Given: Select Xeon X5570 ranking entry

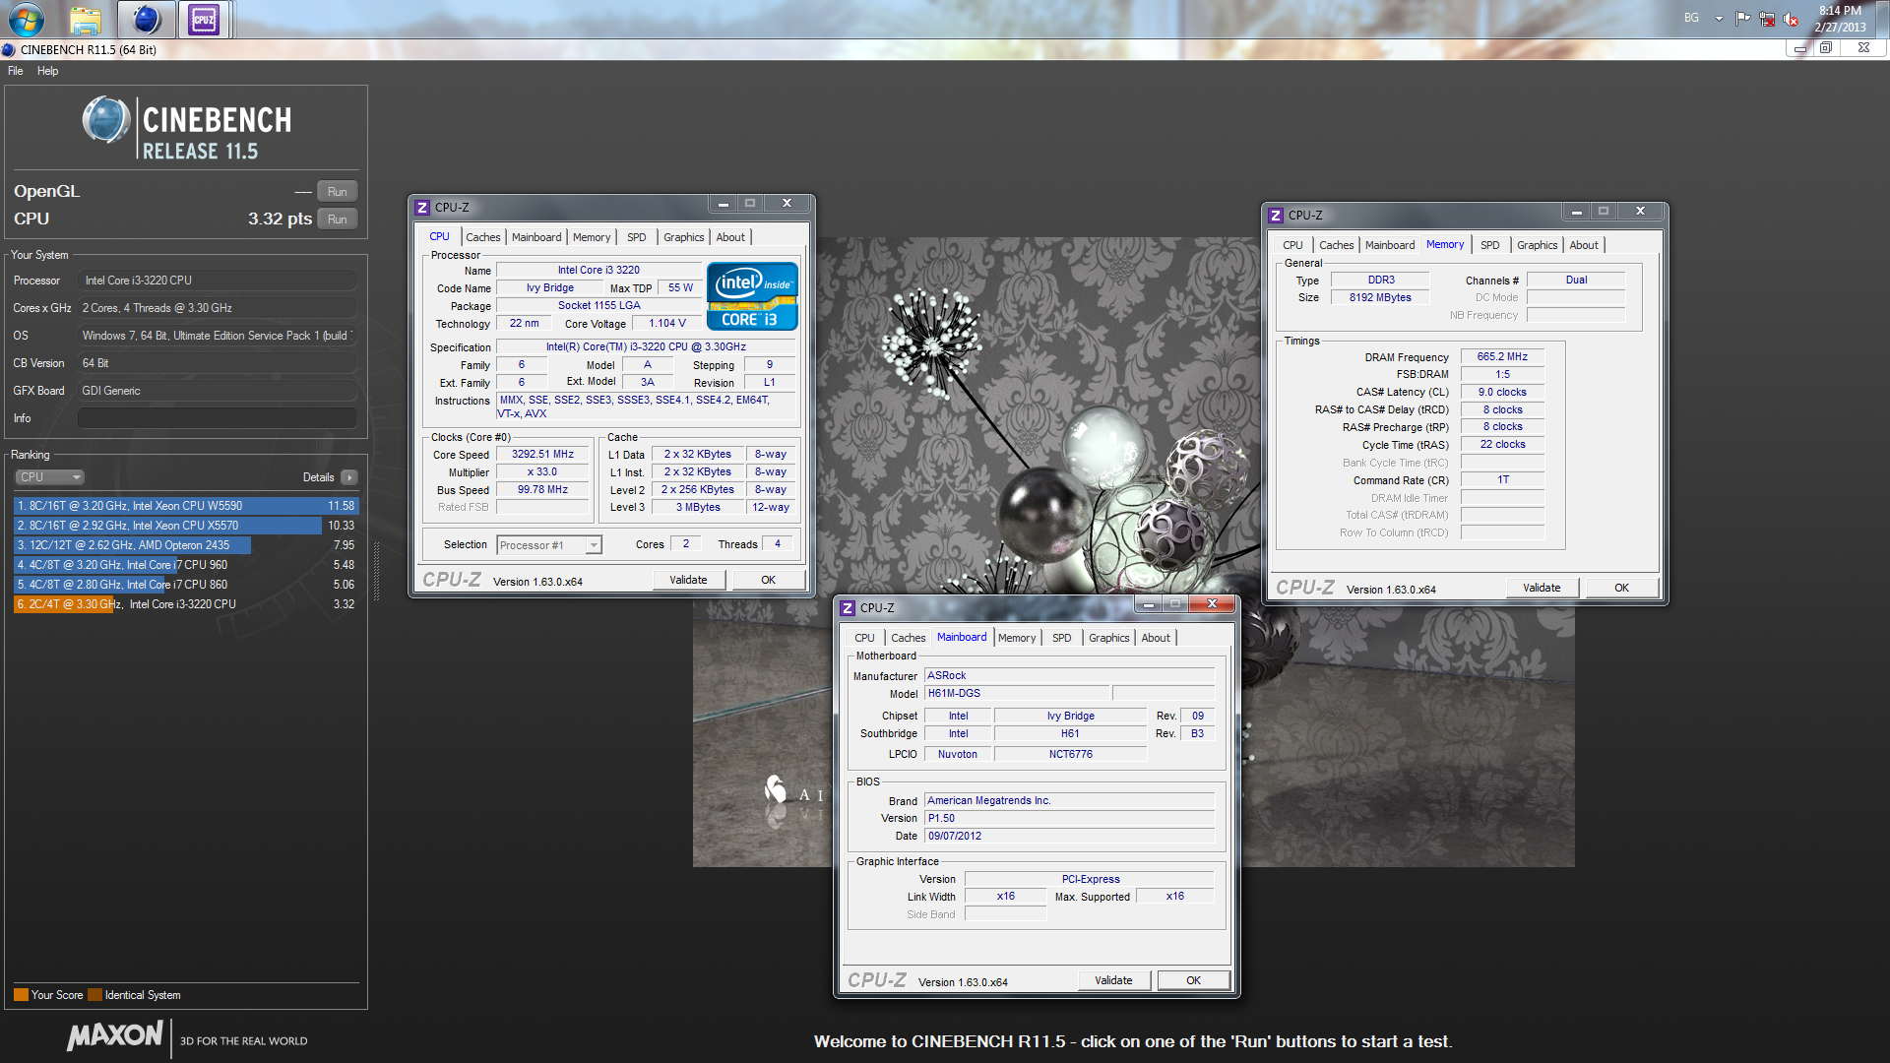Looking at the screenshot, I should point(186,526).
